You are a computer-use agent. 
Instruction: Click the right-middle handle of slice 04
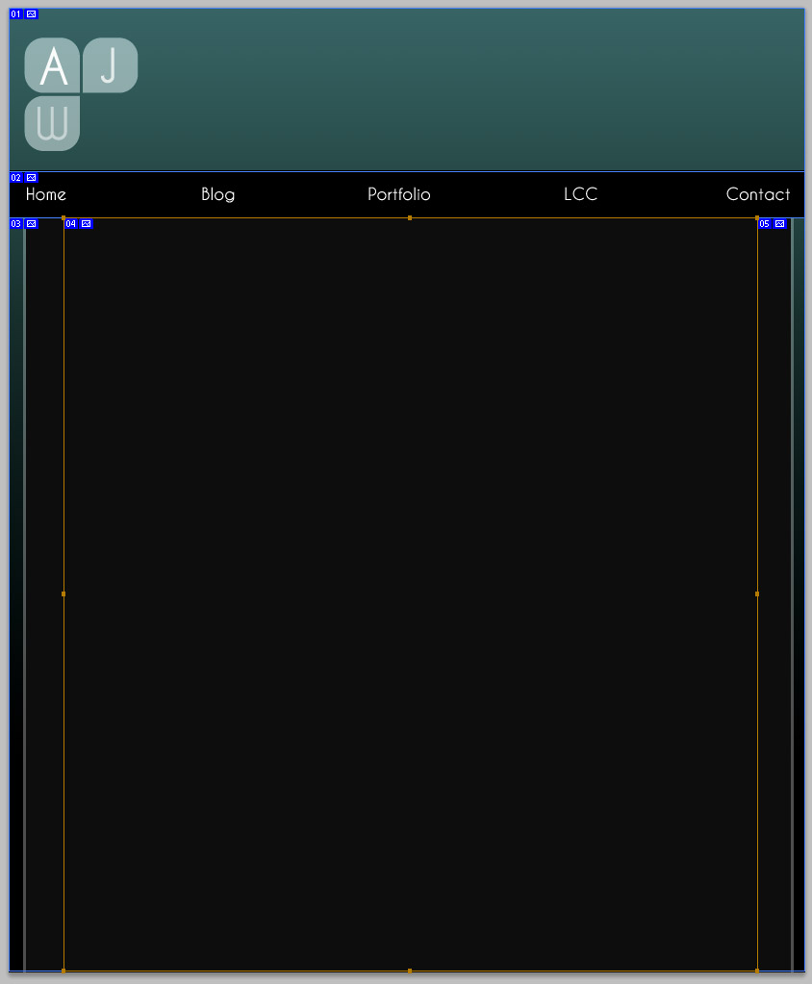757,593
